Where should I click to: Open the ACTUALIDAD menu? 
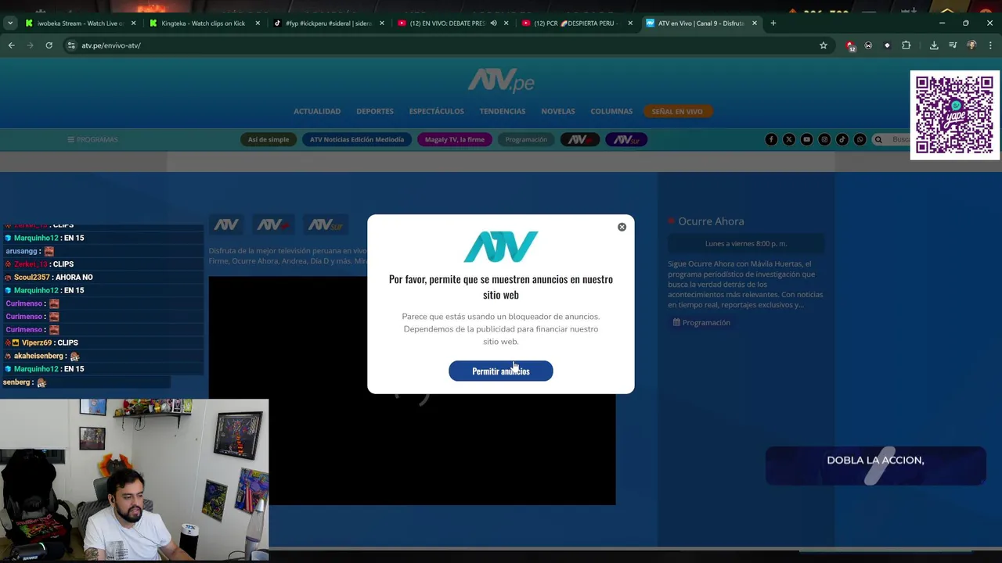tap(317, 111)
